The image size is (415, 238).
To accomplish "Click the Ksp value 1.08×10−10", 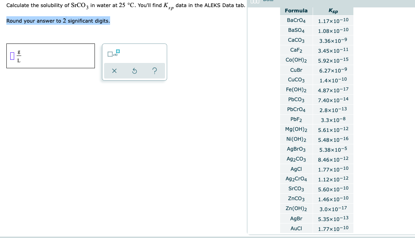I will pos(333,30).
